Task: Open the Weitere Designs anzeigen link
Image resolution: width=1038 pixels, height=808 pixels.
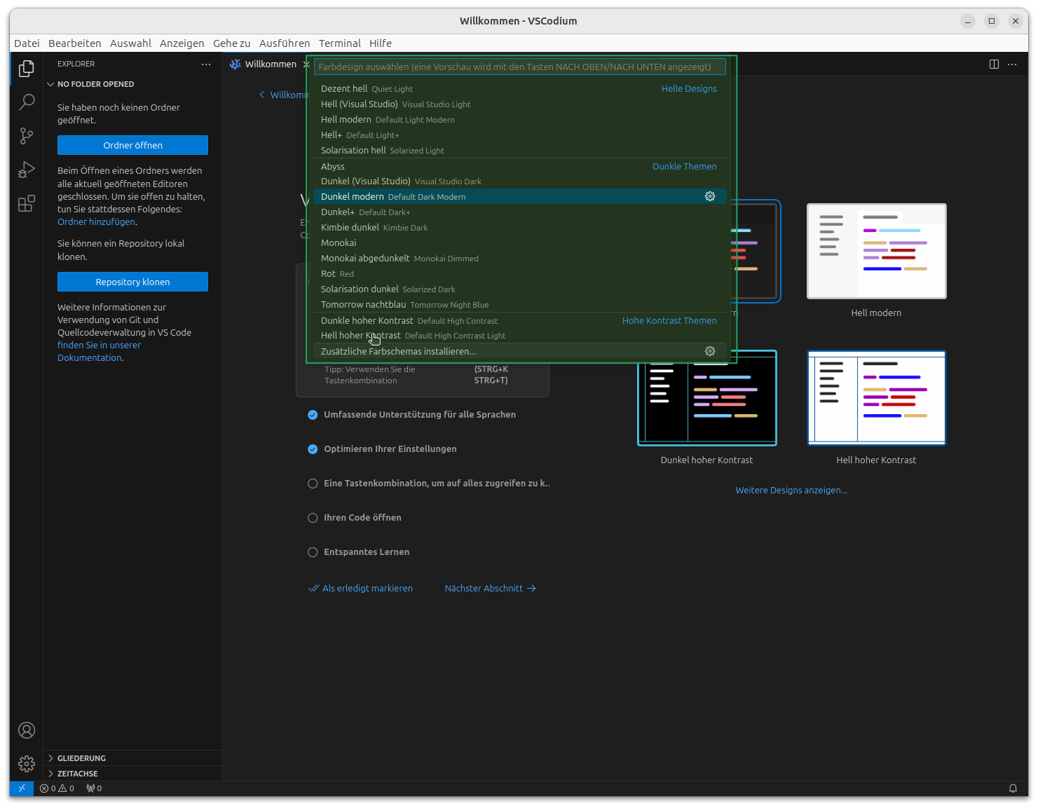Action: (791, 490)
